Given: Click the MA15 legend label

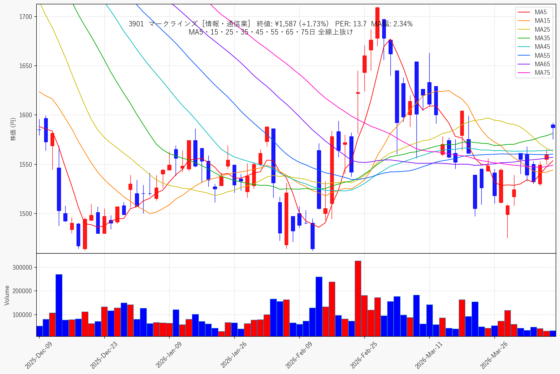Looking at the screenshot, I should click(542, 21).
